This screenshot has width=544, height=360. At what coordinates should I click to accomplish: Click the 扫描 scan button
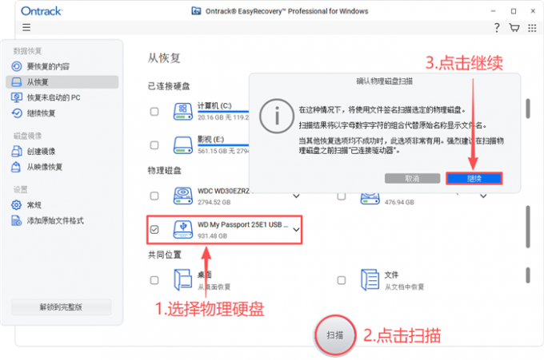(335, 335)
